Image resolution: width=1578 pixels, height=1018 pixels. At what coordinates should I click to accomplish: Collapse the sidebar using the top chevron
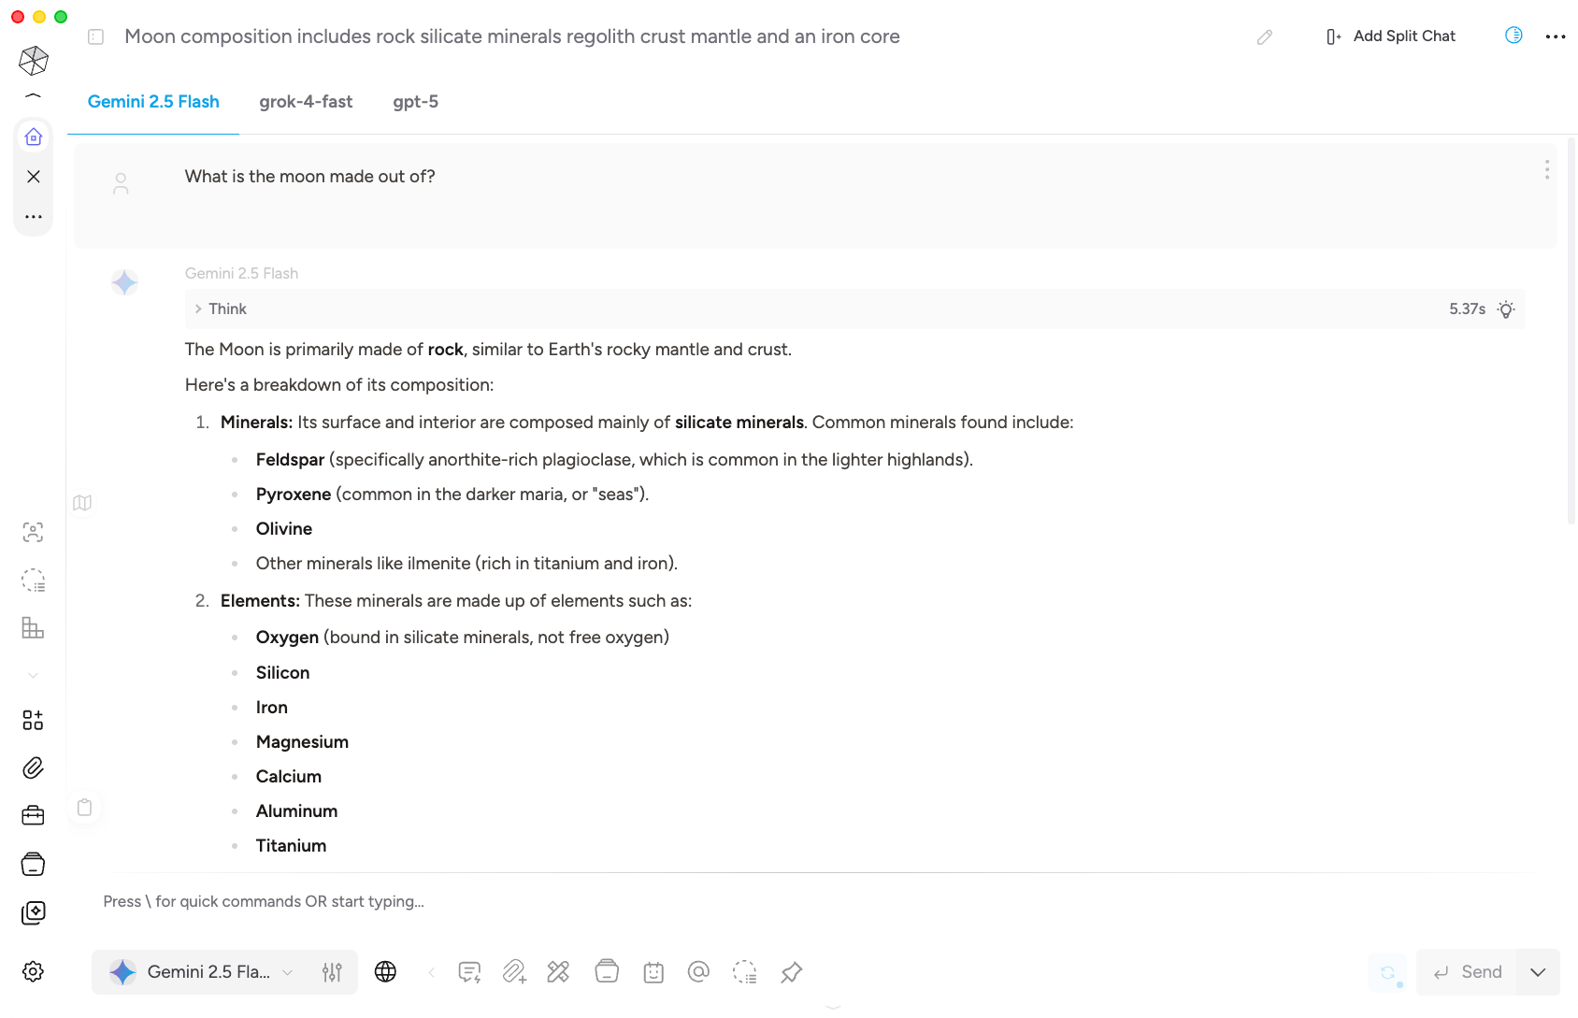click(x=33, y=93)
